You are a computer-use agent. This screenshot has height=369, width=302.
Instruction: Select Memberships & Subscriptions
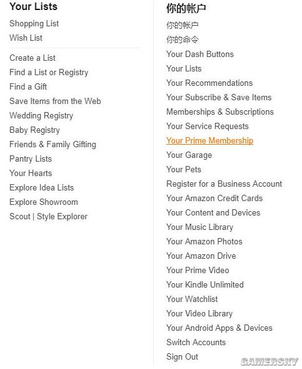(220, 112)
